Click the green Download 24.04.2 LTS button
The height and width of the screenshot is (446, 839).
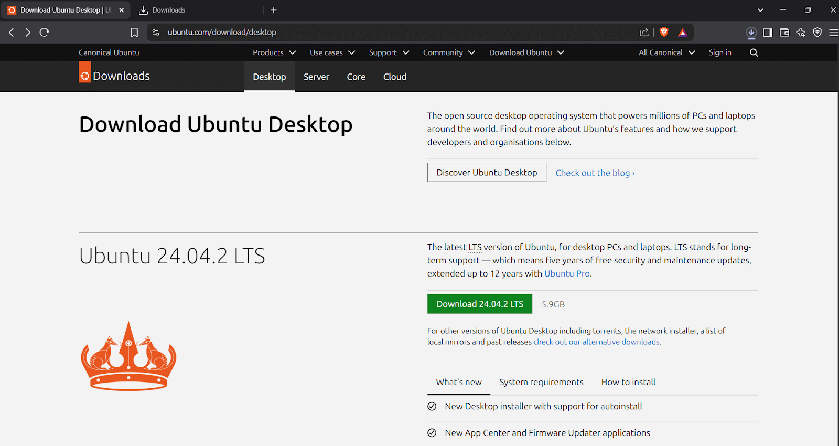click(x=480, y=304)
